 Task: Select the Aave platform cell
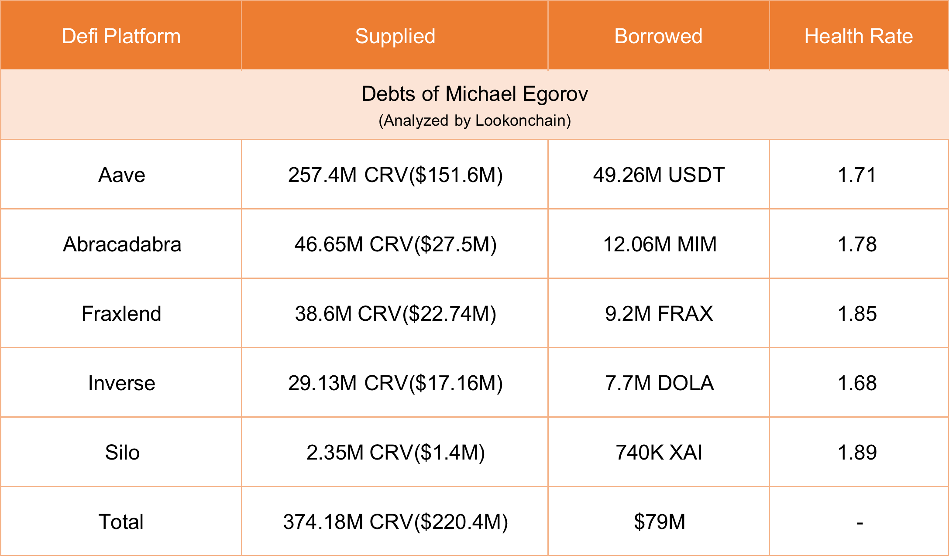(x=121, y=175)
